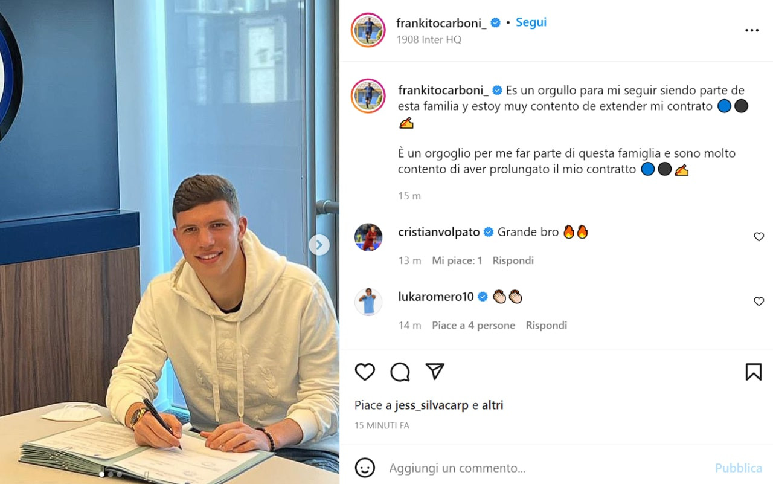Image resolution: width=773 pixels, height=484 pixels.
Task: Open the 1908 Inter HQ location
Action: [429, 39]
